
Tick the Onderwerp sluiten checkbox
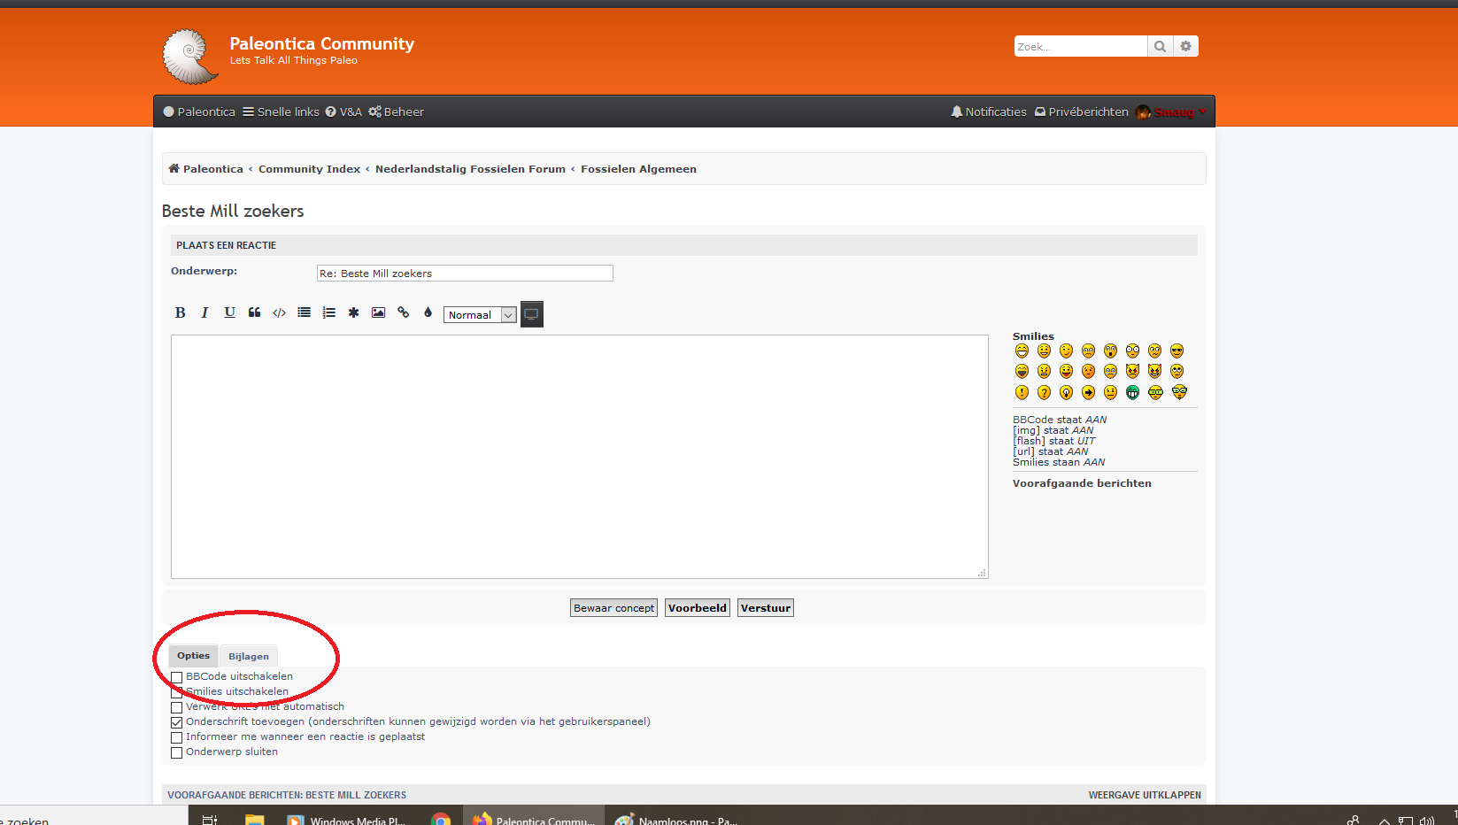[176, 752]
